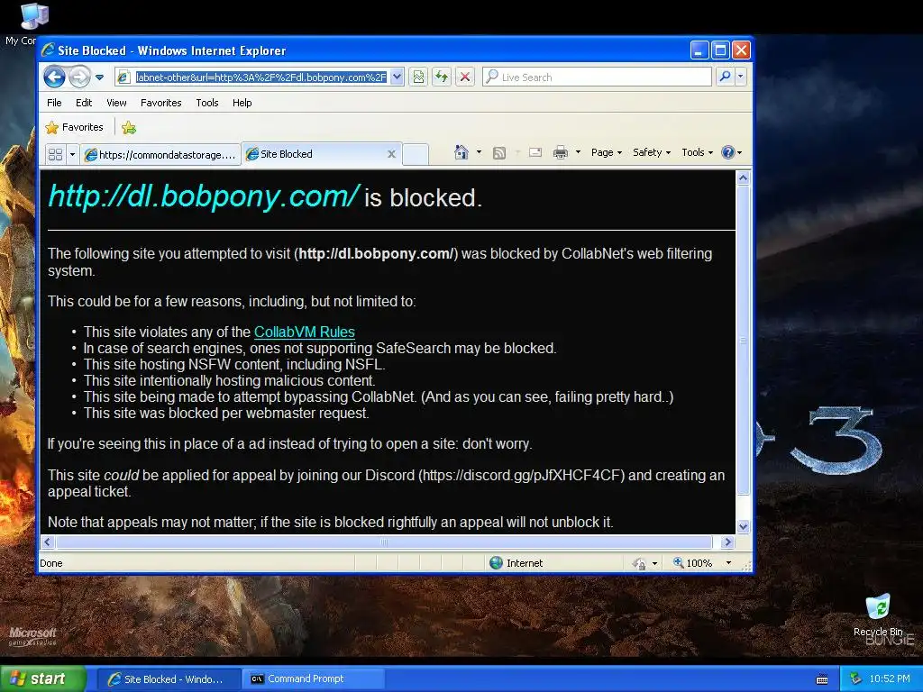Image resolution: width=923 pixels, height=692 pixels.
Task: Click Add to Favorites Bar icon
Action: (x=129, y=127)
